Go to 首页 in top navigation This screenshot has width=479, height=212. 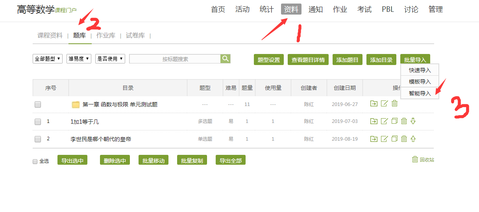(x=218, y=9)
